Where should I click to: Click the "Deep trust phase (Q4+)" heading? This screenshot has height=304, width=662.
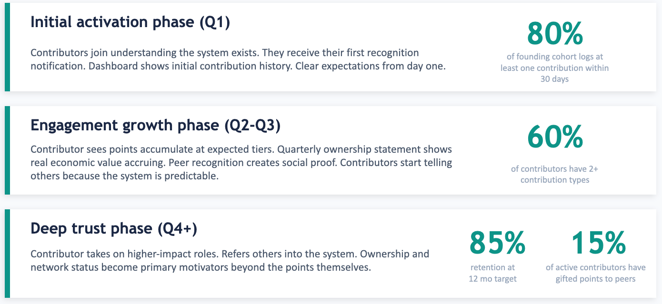114,229
